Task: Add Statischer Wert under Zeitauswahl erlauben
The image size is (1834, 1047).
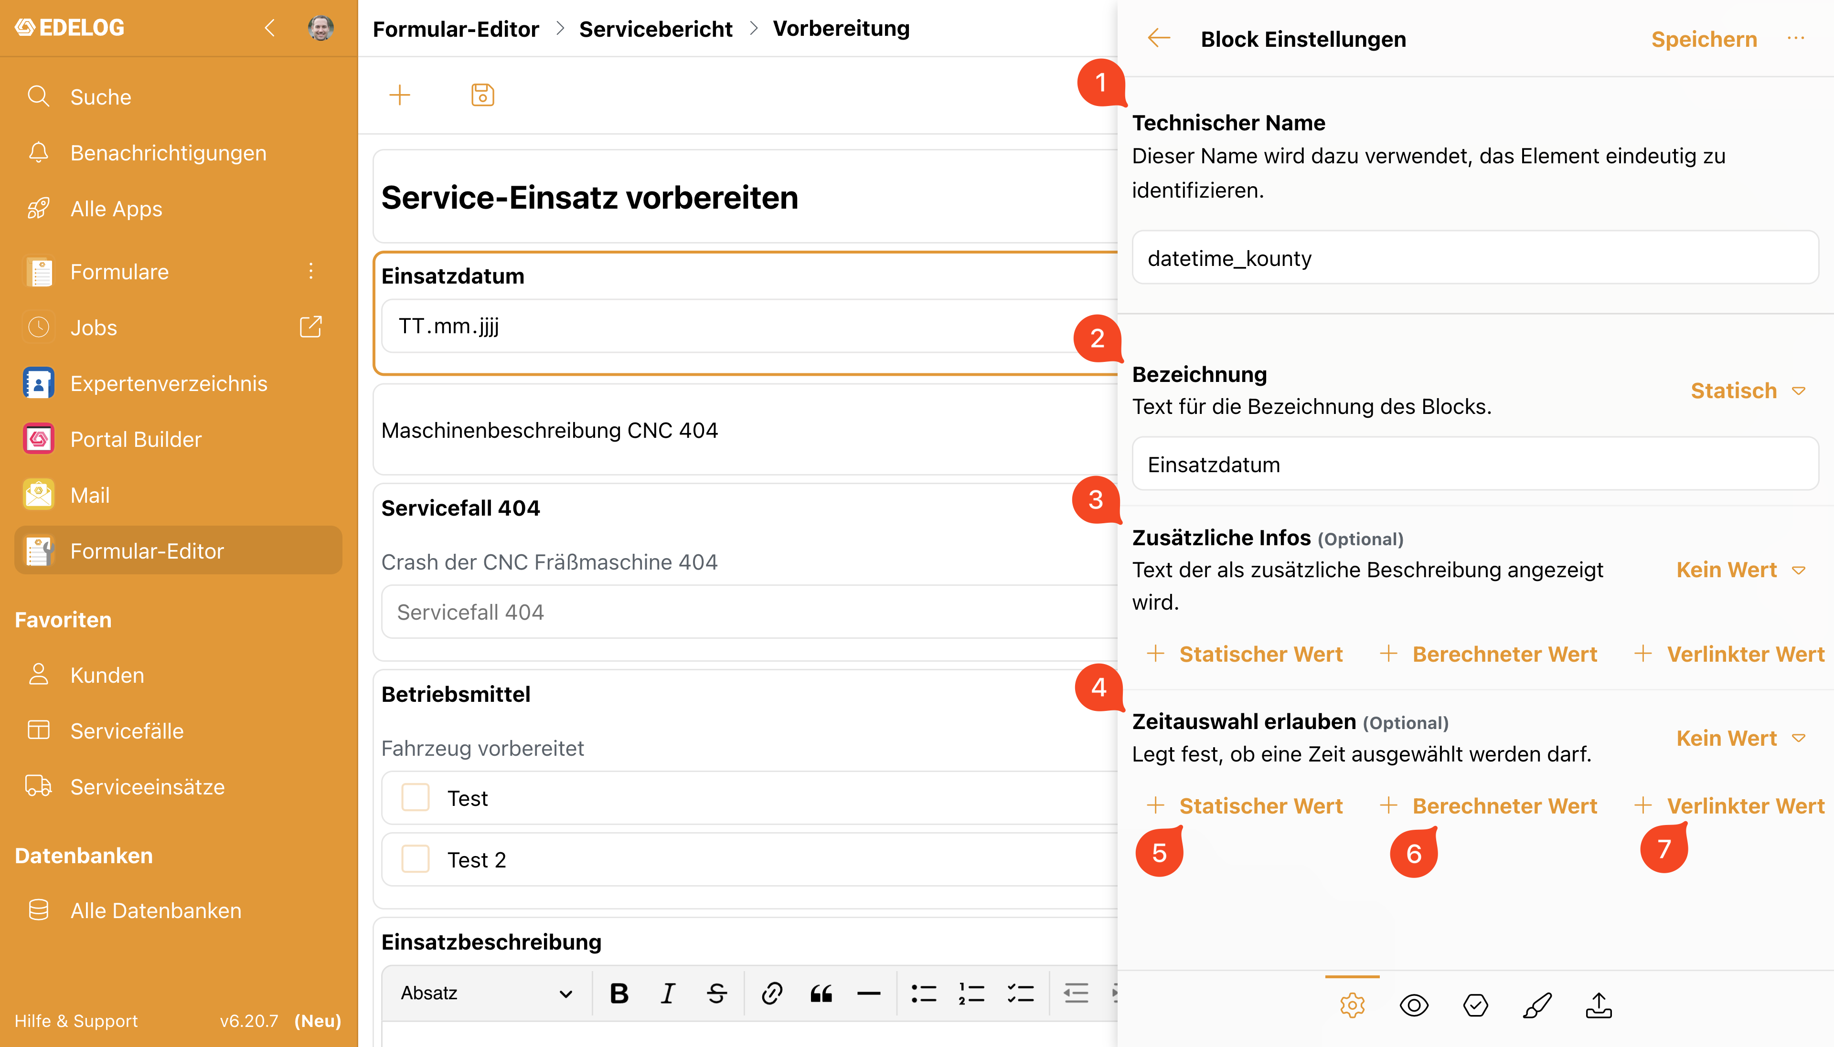Action: [1245, 805]
